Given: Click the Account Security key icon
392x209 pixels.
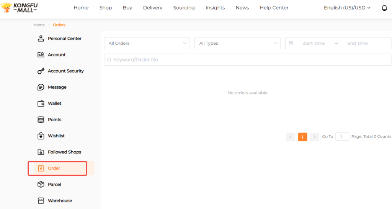Looking at the screenshot, I should (41, 71).
